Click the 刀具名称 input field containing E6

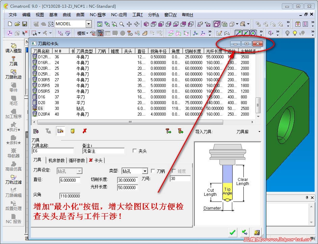coord(53,151)
